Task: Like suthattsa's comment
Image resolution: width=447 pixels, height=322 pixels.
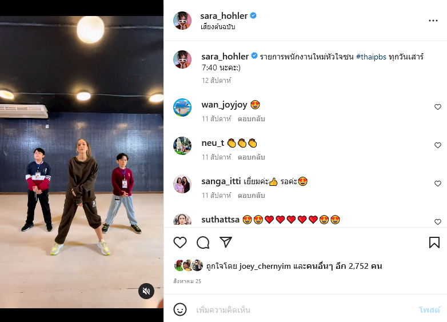Action: [438, 221]
